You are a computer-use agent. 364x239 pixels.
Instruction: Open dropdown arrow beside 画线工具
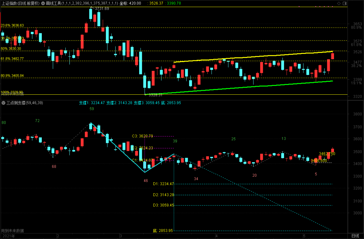pyautogui.click(x=43, y=3)
